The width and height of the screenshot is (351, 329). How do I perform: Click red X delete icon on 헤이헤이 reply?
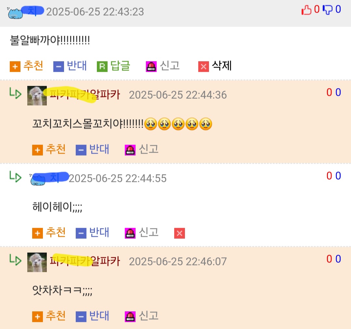click(179, 233)
